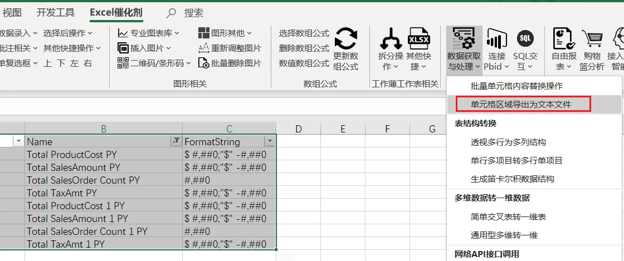Screen dimensions: 624x261
Task: Choose 简单交叉表转一维表 menu item
Action: coord(535,216)
